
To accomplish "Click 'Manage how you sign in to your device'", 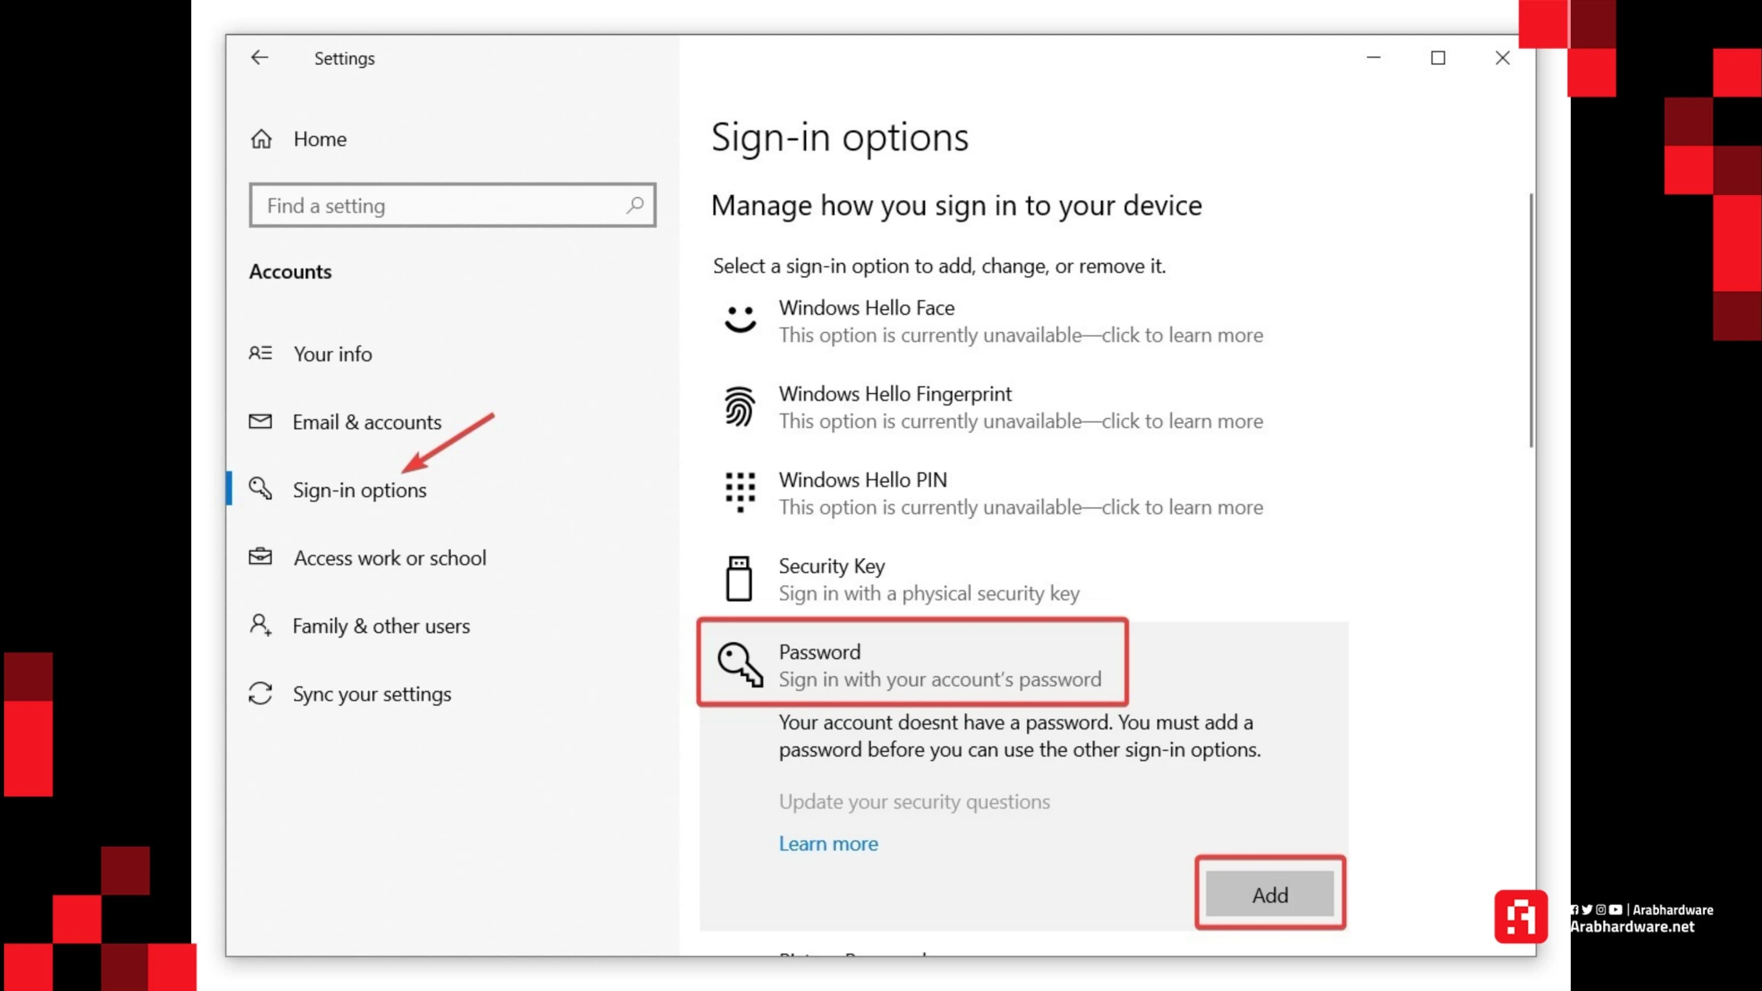I will click(x=956, y=205).
